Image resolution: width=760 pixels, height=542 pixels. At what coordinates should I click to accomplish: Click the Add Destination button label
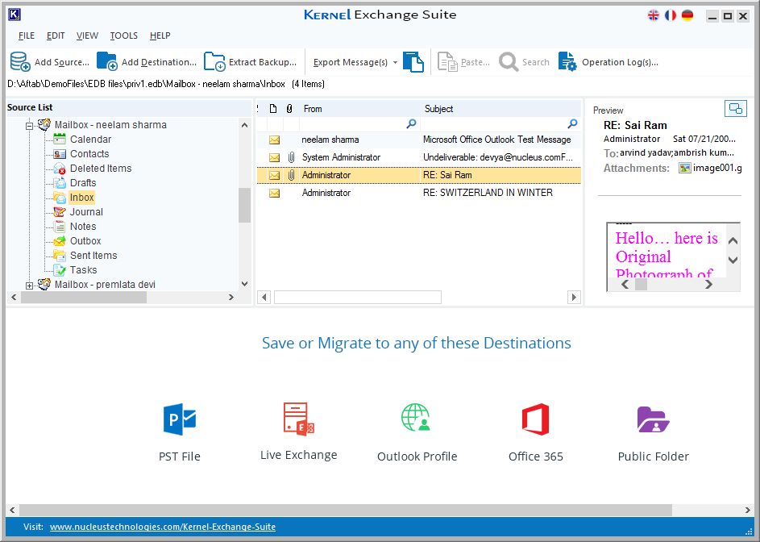159,62
